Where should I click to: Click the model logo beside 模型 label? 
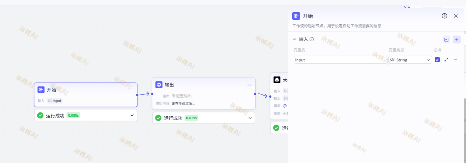click(x=285, y=106)
